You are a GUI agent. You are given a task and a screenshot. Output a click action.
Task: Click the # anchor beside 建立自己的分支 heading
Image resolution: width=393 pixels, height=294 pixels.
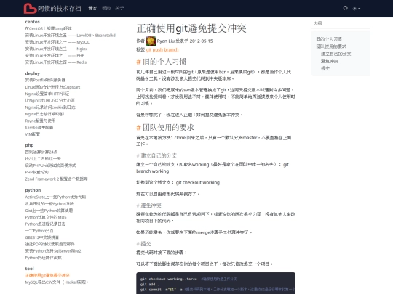pyautogui.click(x=138, y=156)
